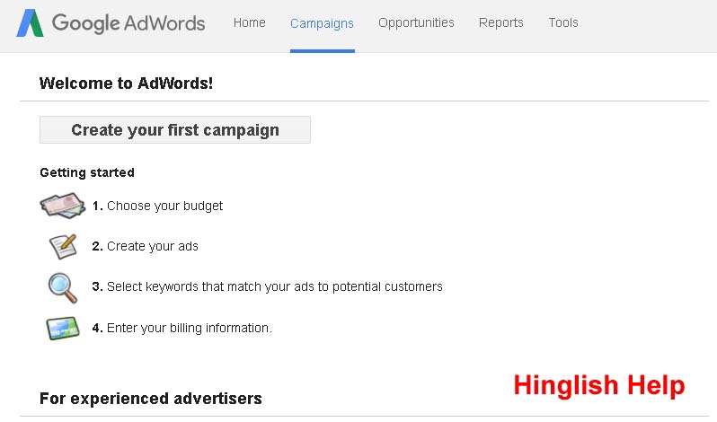Click the For experienced advertisers heading
Viewport: 717px width, 422px height.
[x=151, y=398]
